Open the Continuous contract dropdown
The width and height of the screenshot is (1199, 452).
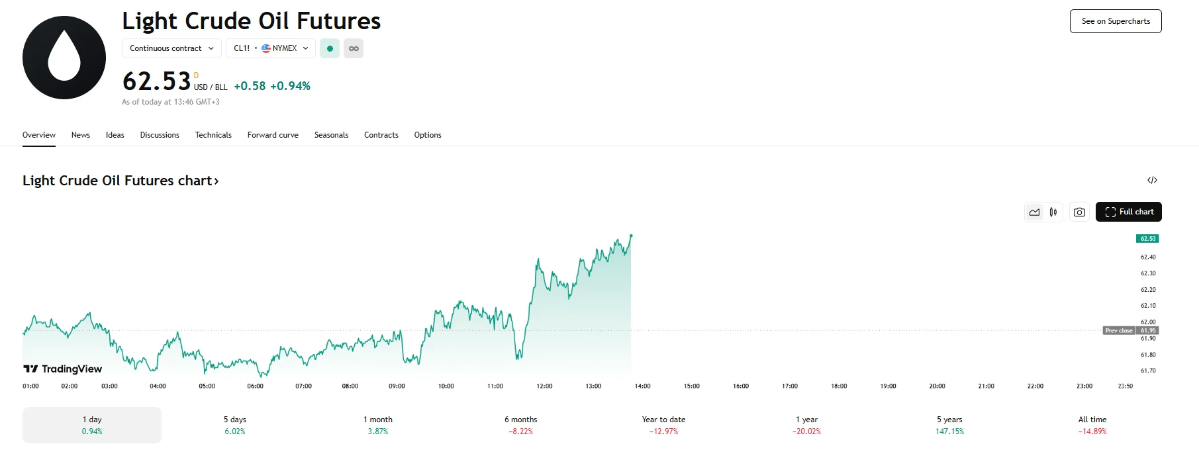(171, 48)
